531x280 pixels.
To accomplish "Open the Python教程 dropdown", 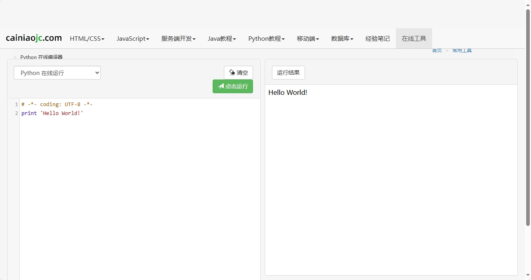I will 266,39.
